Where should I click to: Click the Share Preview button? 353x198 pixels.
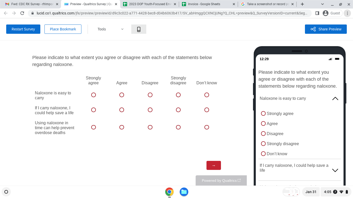326,29
